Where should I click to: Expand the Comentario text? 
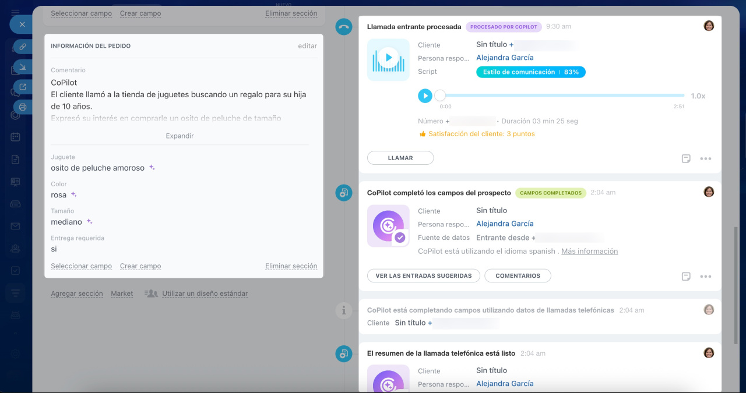click(x=180, y=136)
